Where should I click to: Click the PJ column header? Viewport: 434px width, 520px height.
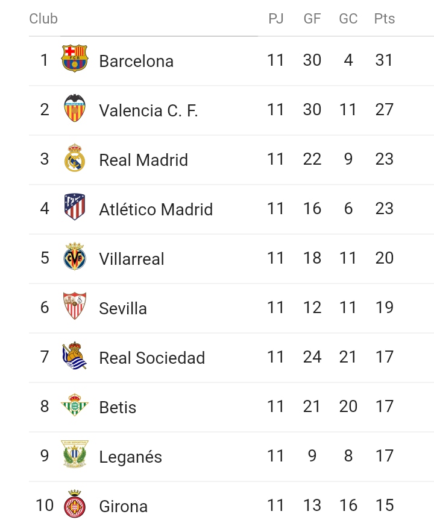(276, 19)
